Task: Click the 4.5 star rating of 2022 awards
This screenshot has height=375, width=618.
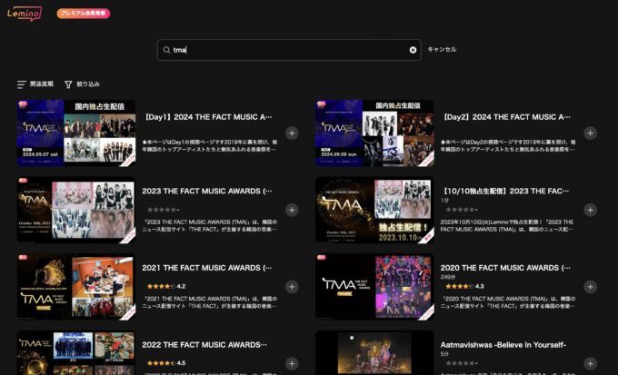Action: (x=166, y=363)
